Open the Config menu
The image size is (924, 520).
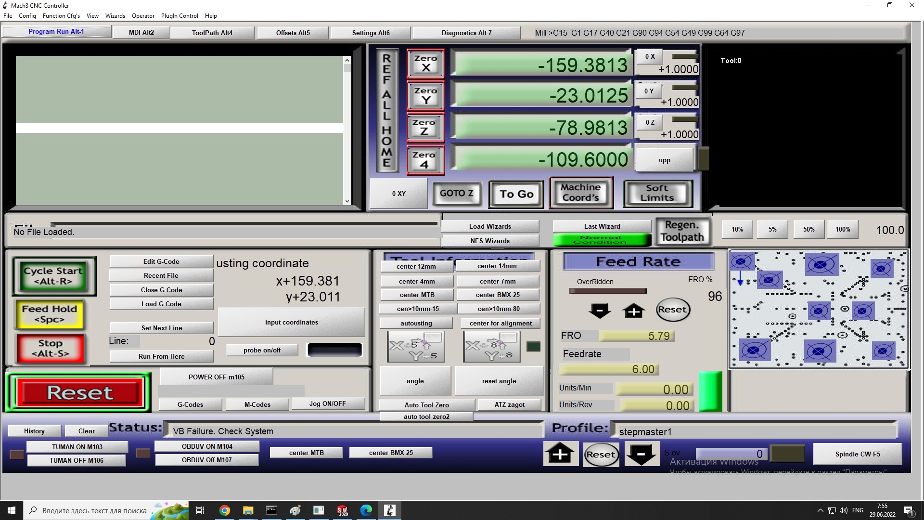[x=27, y=16]
